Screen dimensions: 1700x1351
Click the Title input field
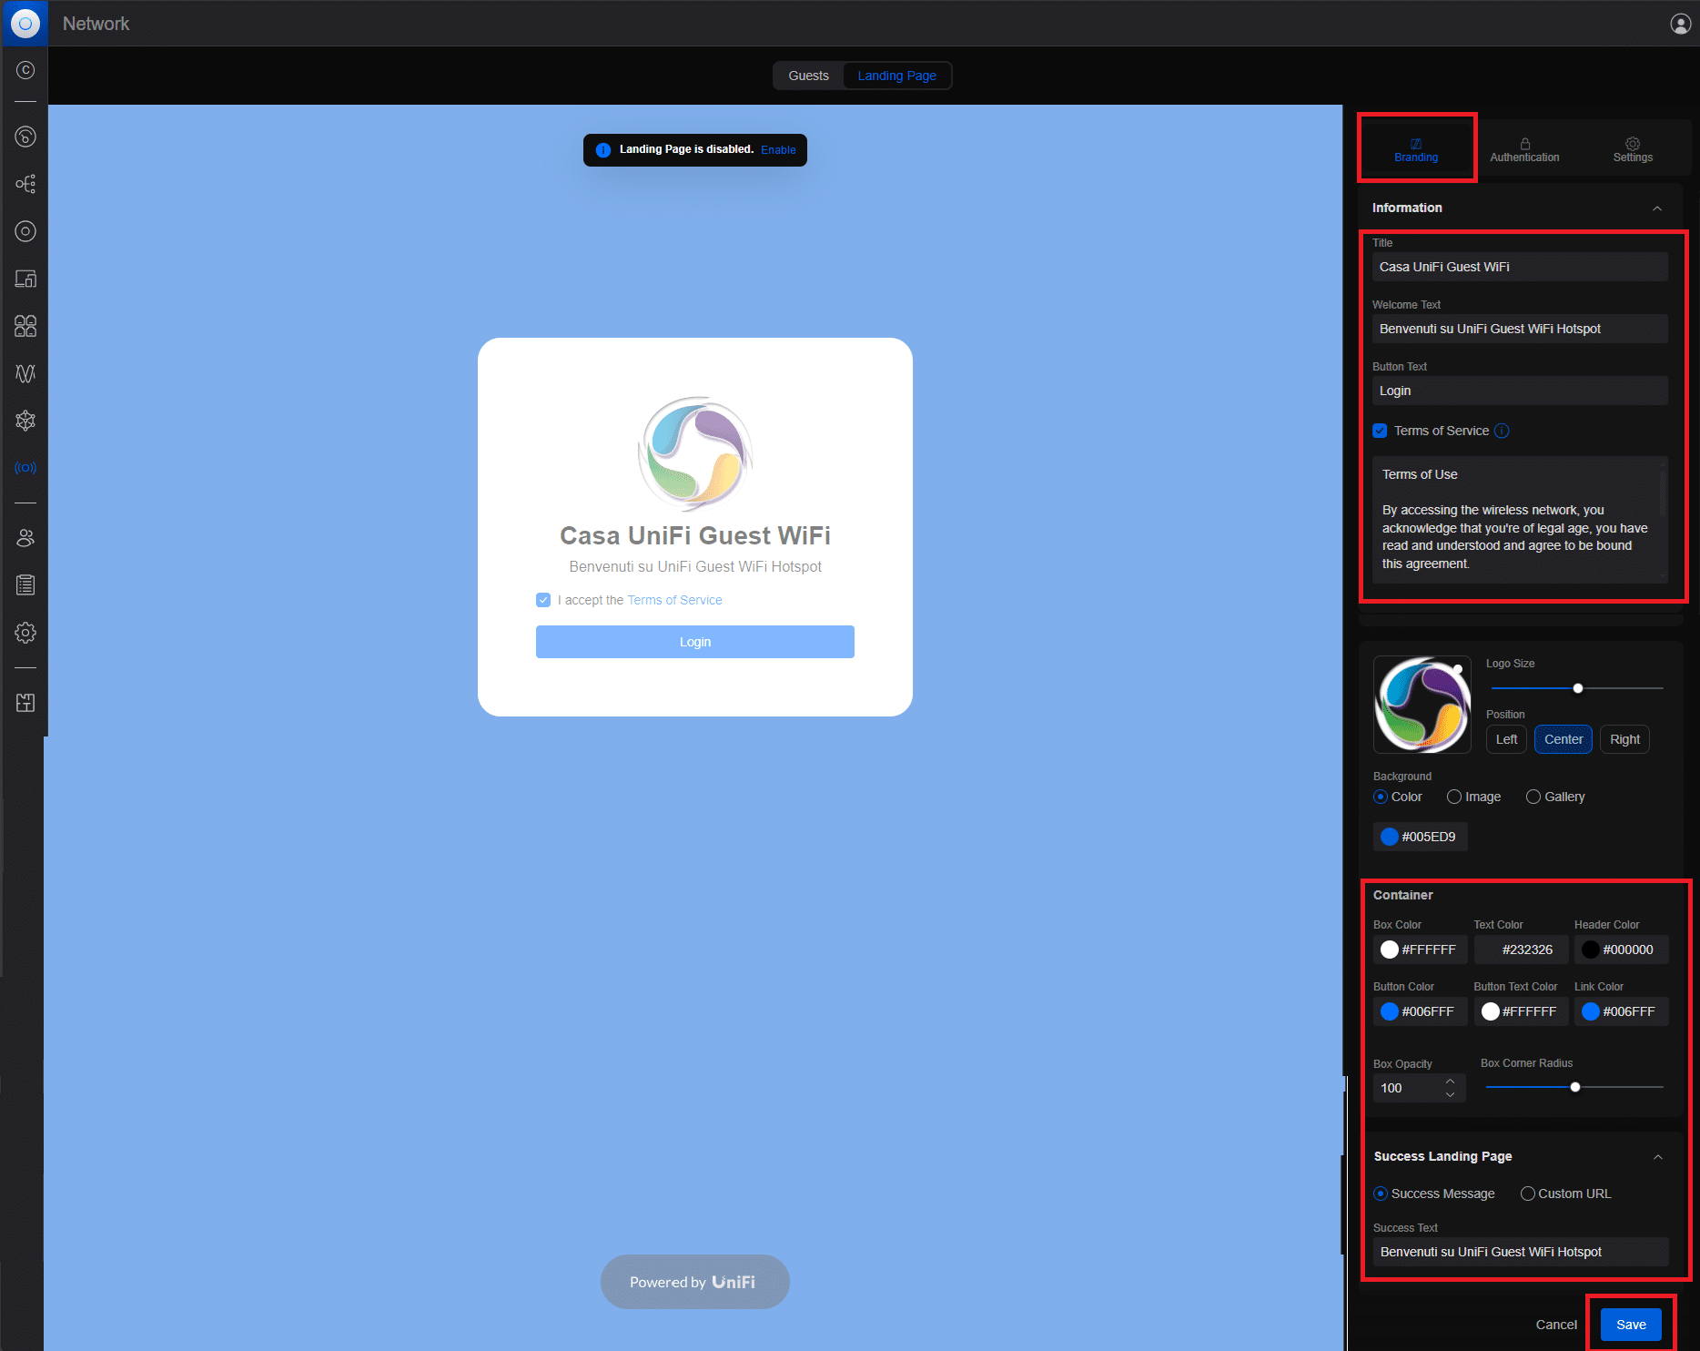click(x=1520, y=267)
